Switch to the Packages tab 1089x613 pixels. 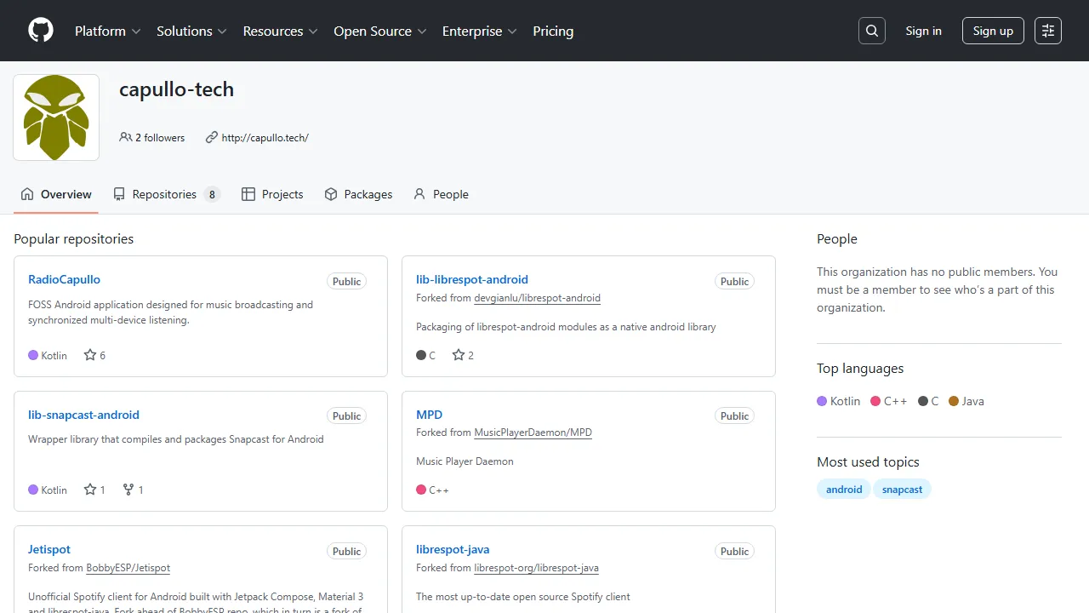358,194
